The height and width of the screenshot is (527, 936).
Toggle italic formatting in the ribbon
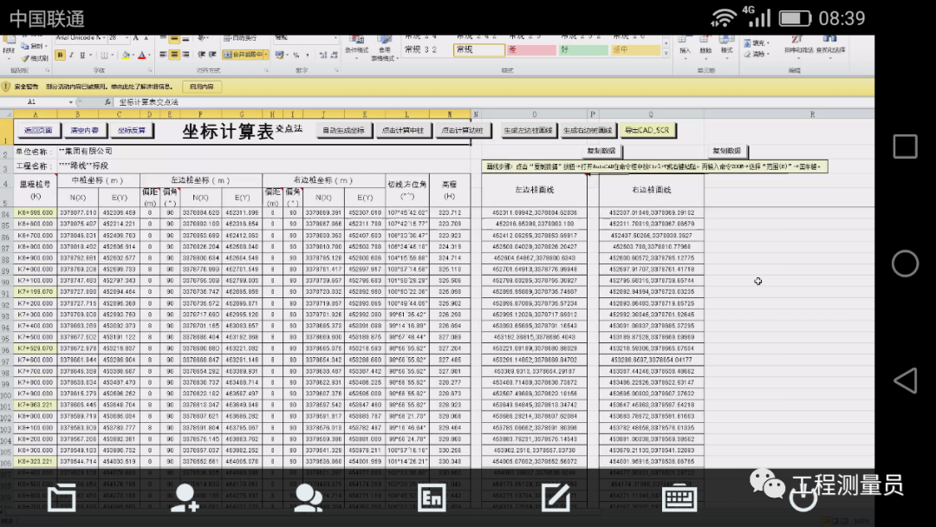[72, 55]
